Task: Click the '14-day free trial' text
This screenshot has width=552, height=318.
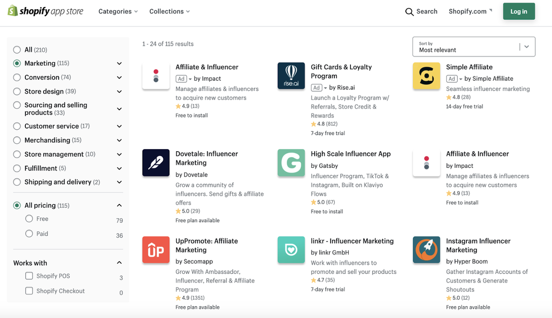Action: pos(464,107)
